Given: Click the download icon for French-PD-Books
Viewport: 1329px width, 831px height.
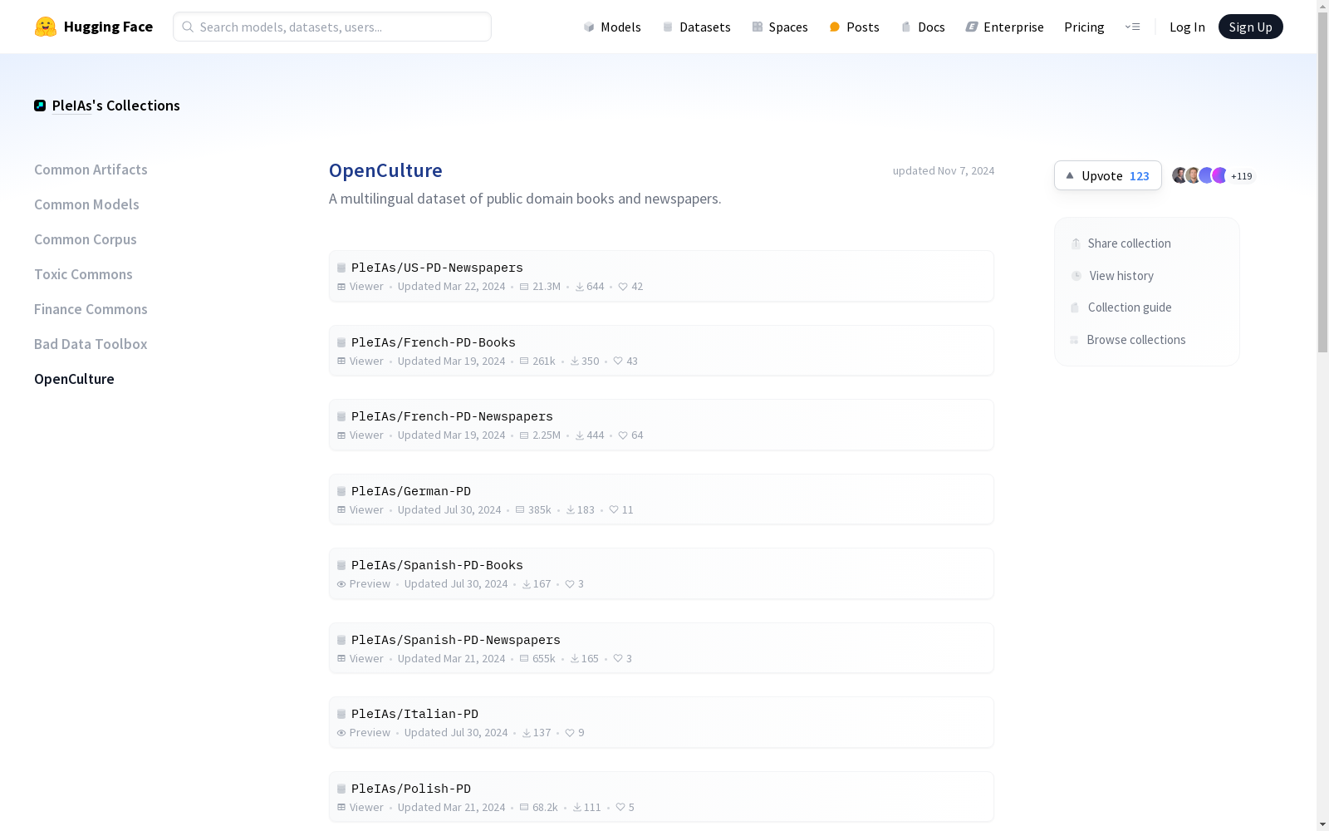Looking at the screenshot, I should [x=575, y=361].
